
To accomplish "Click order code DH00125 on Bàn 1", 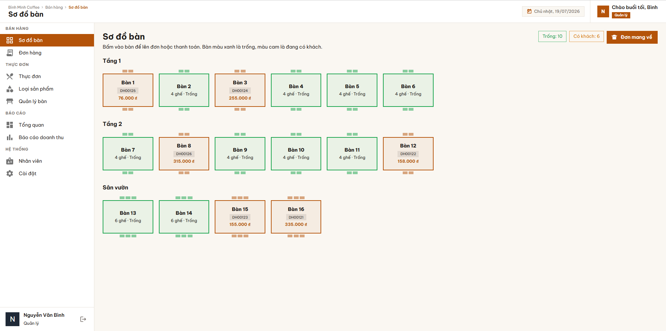I will click(x=128, y=91).
